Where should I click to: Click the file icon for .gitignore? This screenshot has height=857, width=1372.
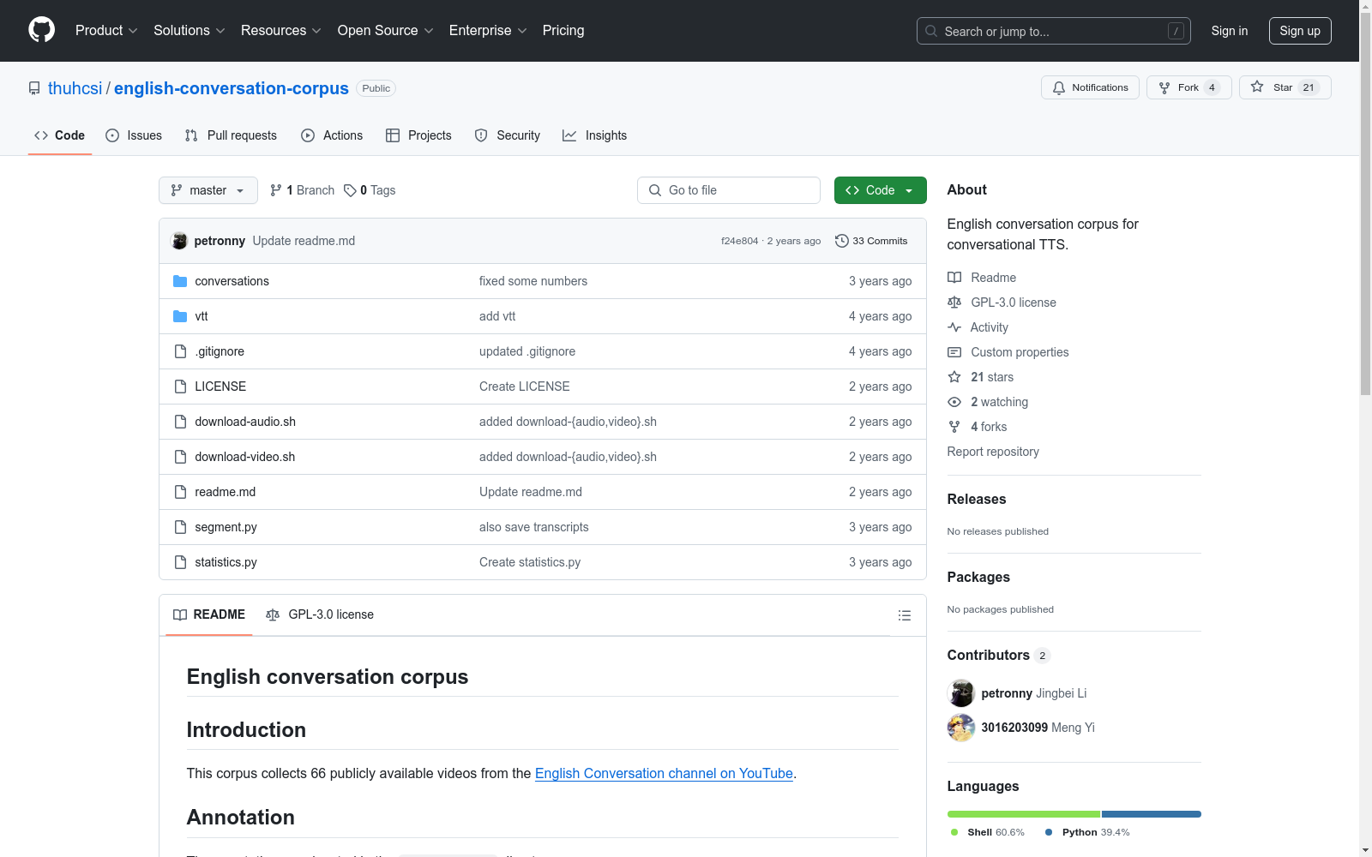180,351
